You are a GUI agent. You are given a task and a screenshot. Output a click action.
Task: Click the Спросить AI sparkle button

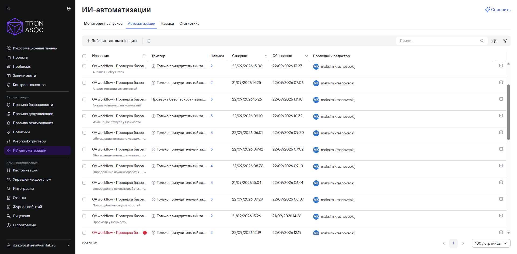[x=498, y=10]
